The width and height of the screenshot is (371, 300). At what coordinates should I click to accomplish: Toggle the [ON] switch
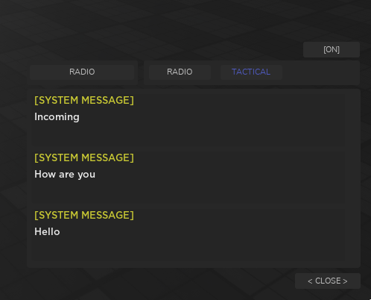pos(332,49)
